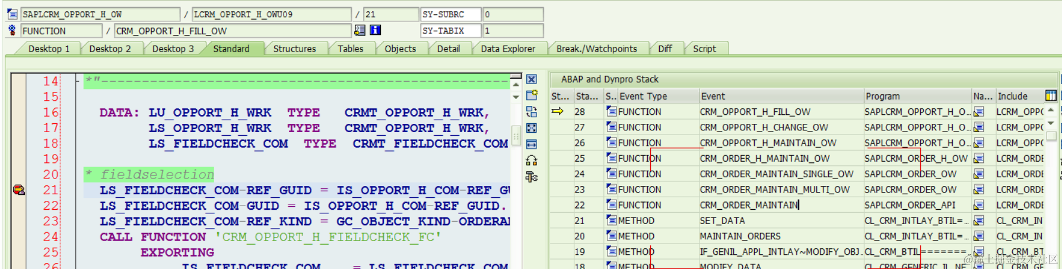Click navigation icon in CRM_ORDER_MAINTAIN_SINGLE_OW row
This screenshot has height=269, width=1062.
coord(979,174)
